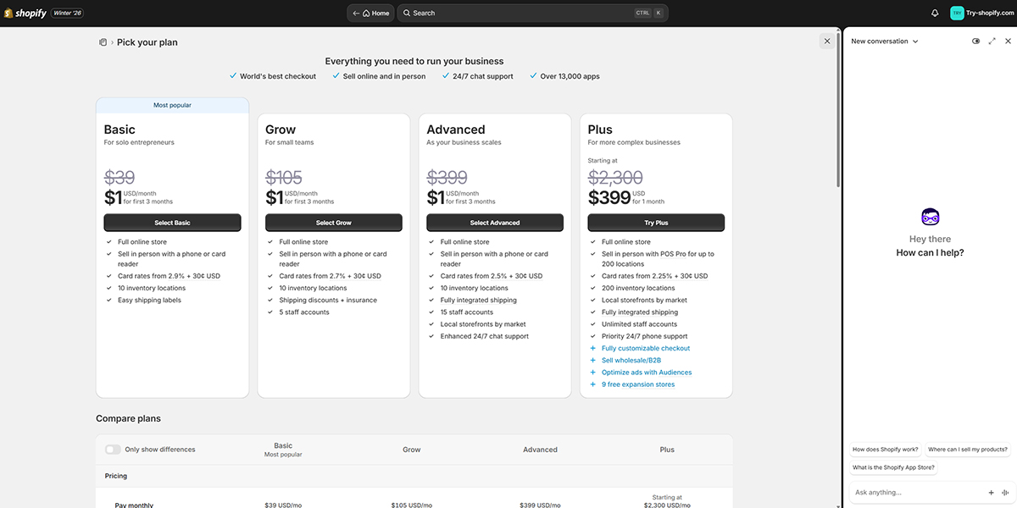Viewport: 1017px width, 508px height.
Task: Click the eye icon in the chat panel header
Action: [975, 40]
